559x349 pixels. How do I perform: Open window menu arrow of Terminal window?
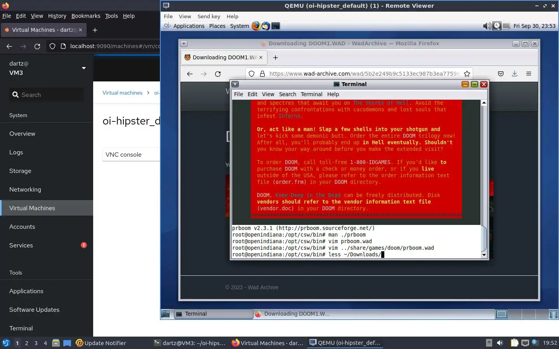pyautogui.click(x=235, y=84)
